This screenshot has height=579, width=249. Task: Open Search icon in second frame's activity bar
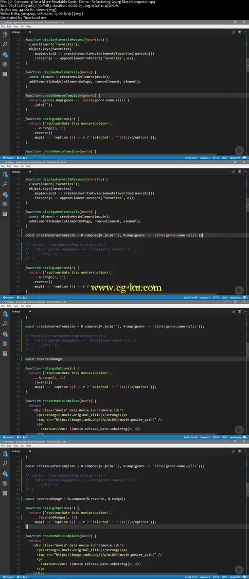coord(5,184)
